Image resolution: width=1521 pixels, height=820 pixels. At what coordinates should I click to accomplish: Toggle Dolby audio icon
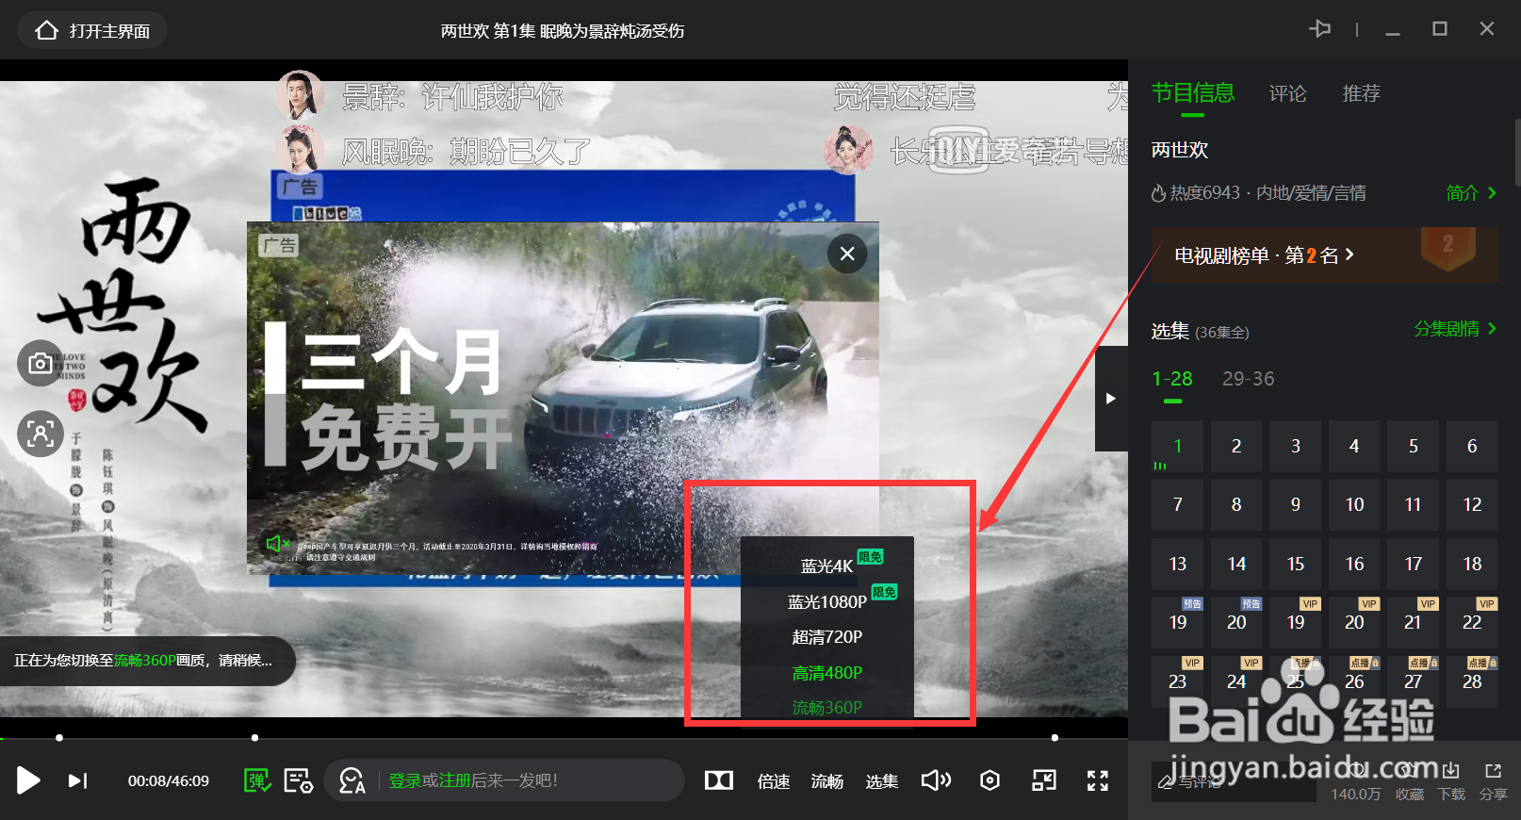coord(719,780)
